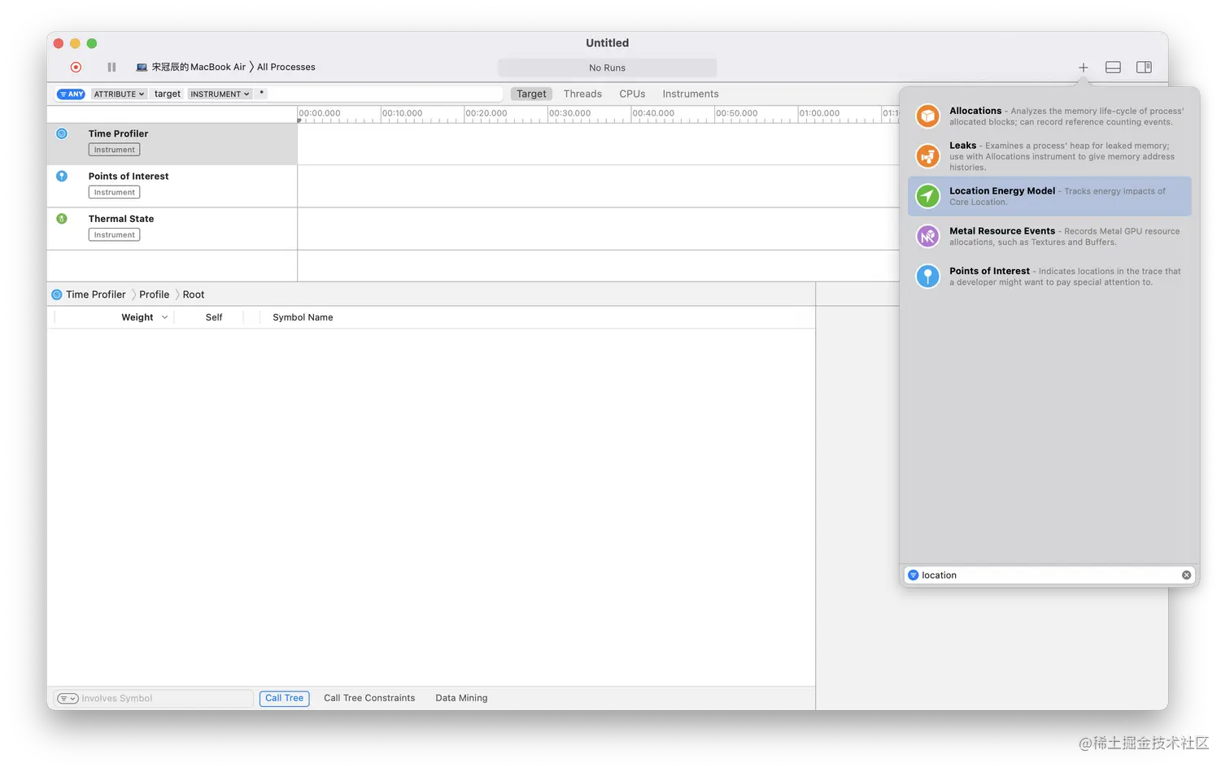Clear the location search field
1230x772 pixels.
click(x=1186, y=575)
